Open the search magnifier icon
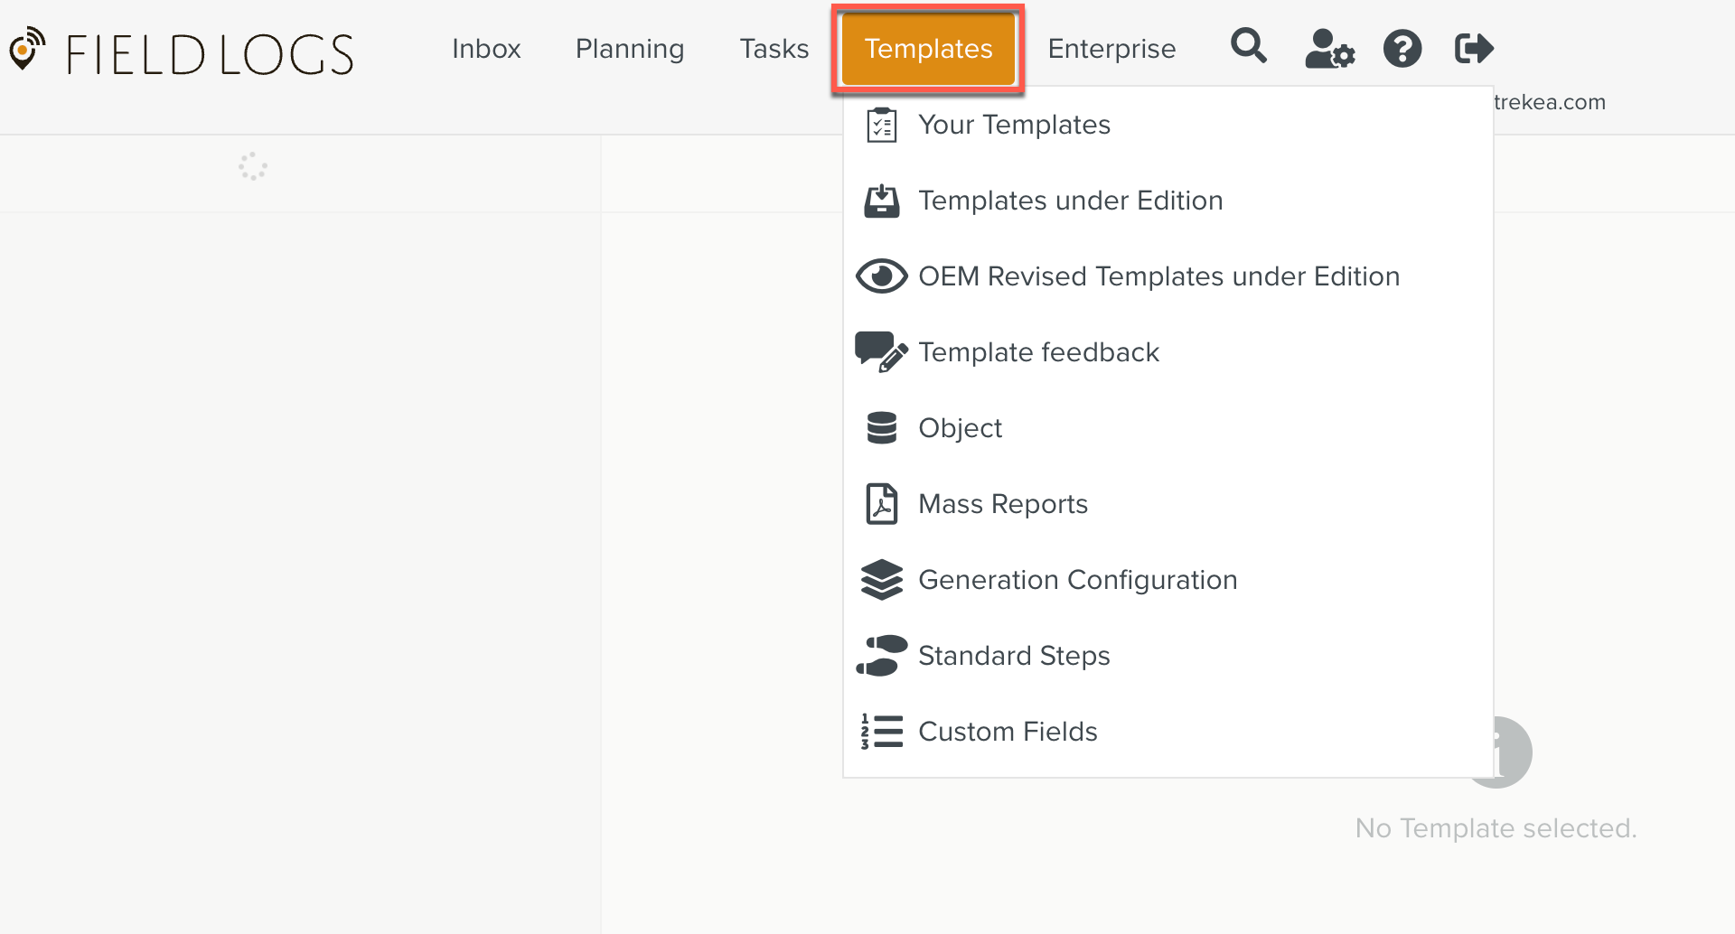Viewport: 1735px width, 934px height. tap(1249, 46)
